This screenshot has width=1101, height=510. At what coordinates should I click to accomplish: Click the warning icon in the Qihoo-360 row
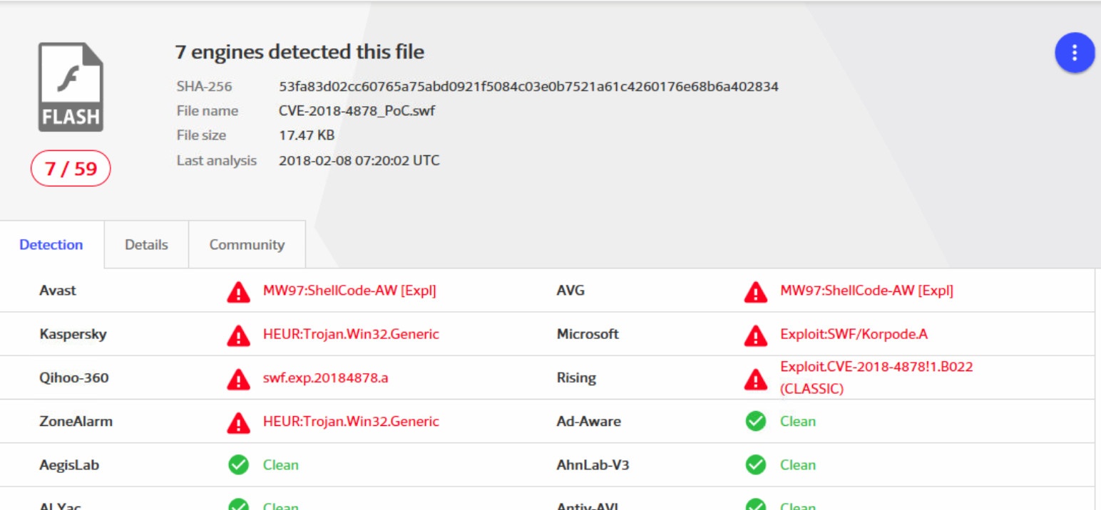click(238, 379)
